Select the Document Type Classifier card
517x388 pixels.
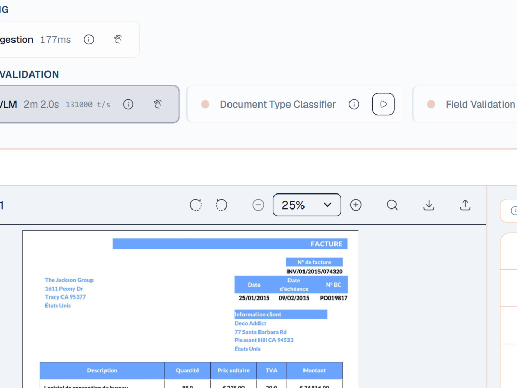pos(295,105)
